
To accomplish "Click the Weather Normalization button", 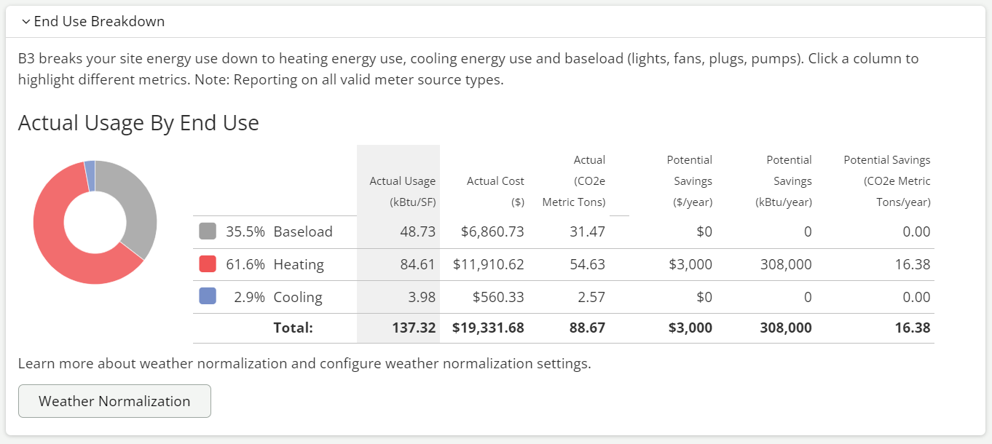I will click(x=114, y=401).
